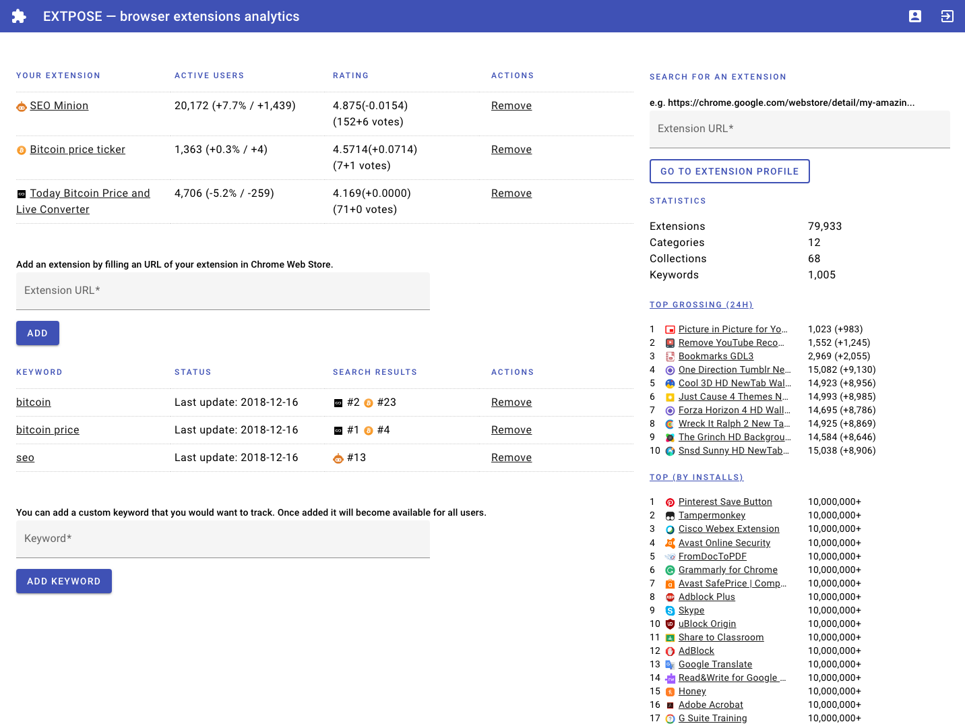Screen dimensions: 965x724
Task: Click the ADD button
Action: coord(38,333)
